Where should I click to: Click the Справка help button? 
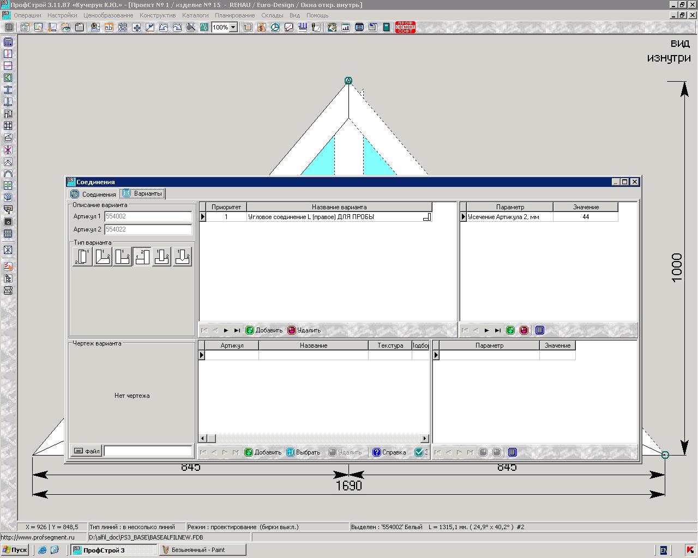click(389, 452)
